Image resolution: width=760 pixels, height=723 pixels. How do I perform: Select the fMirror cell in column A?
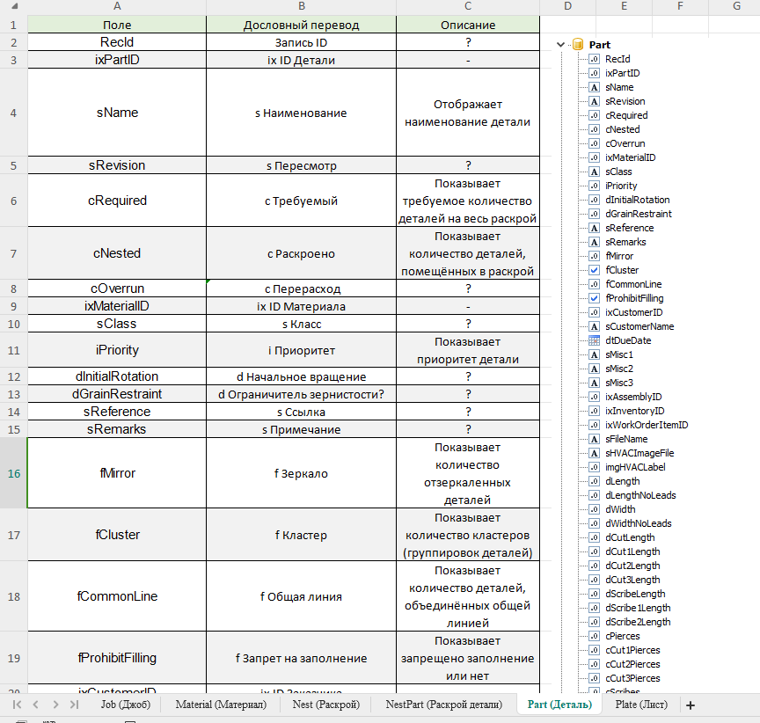117,473
